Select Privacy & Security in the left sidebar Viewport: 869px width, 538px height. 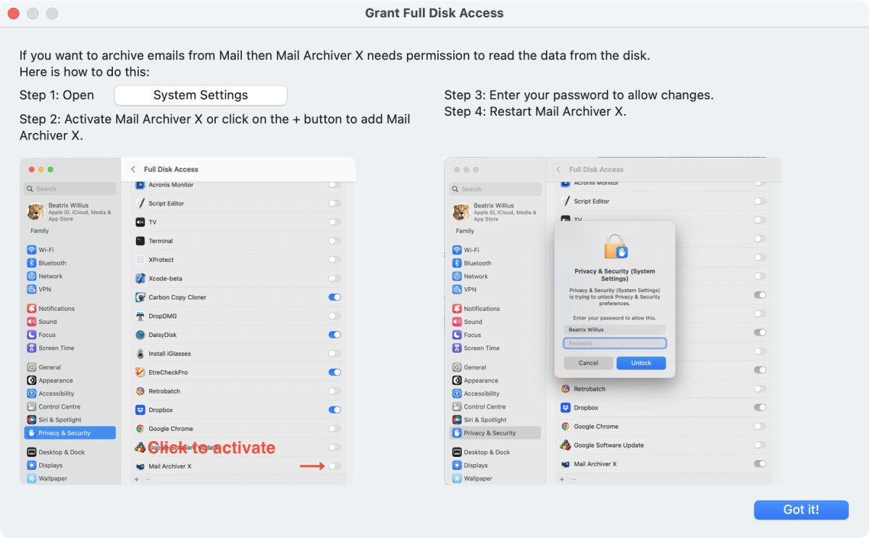70,433
